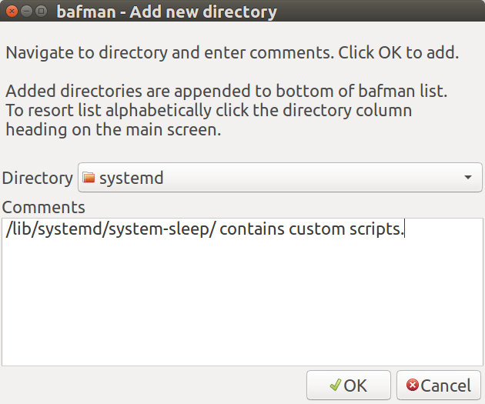485x404 pixels.
Task: Minimize the Add new directory window
Action: tap(27, 12)
